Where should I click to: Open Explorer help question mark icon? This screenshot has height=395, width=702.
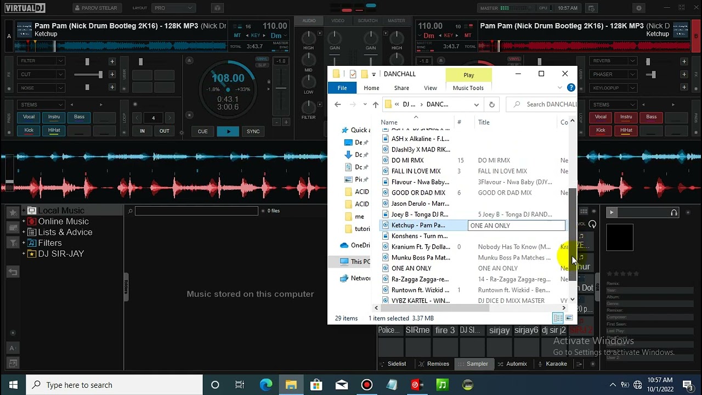[571, 88]
